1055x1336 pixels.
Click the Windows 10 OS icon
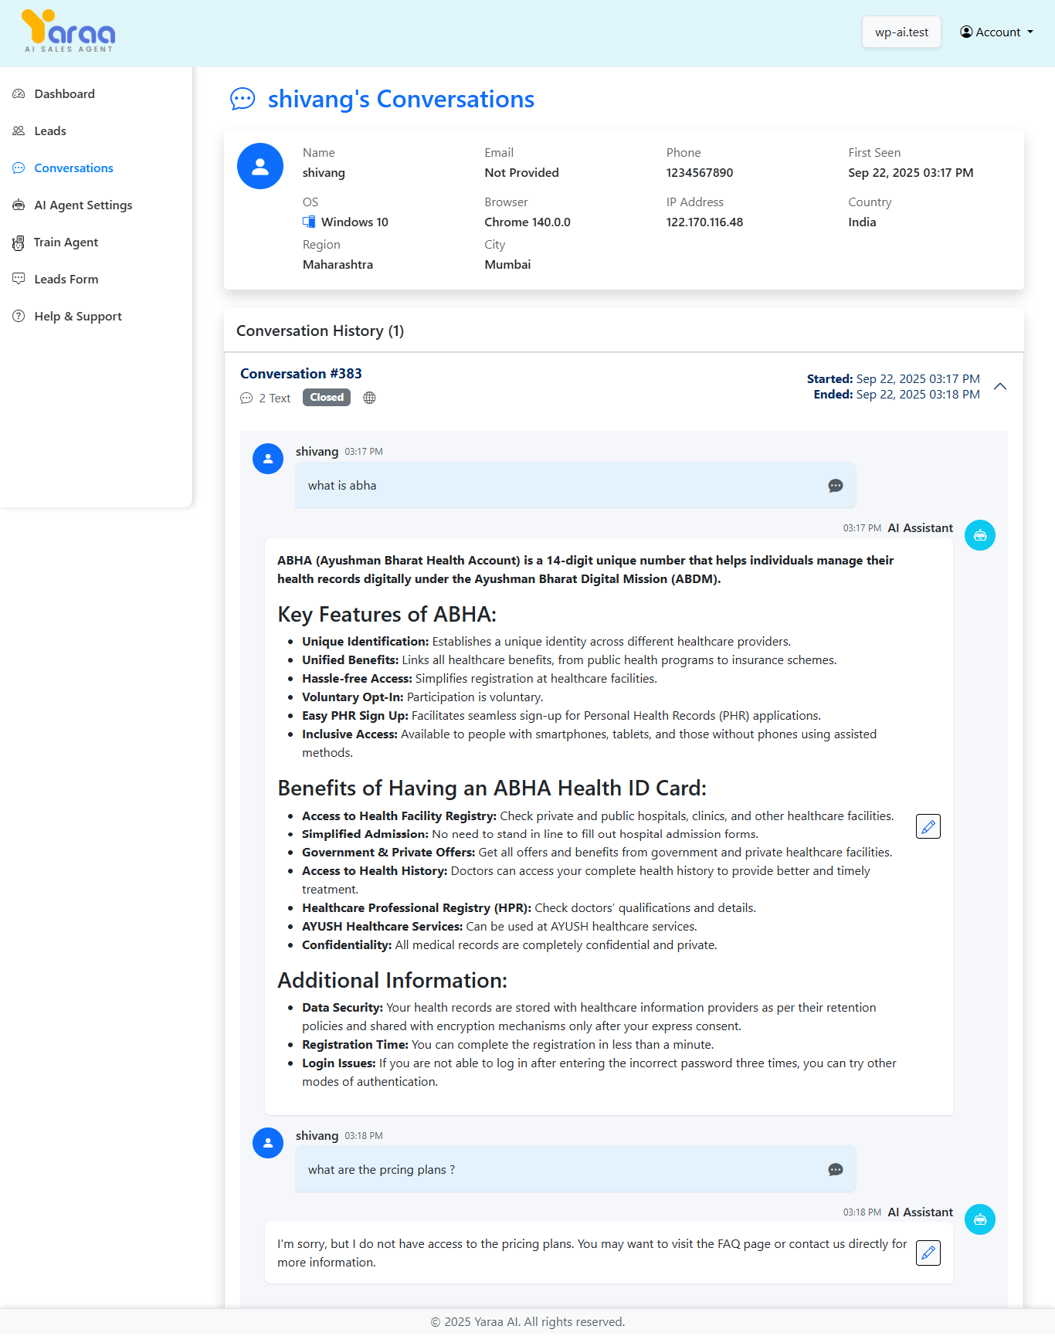click(309, 222)
